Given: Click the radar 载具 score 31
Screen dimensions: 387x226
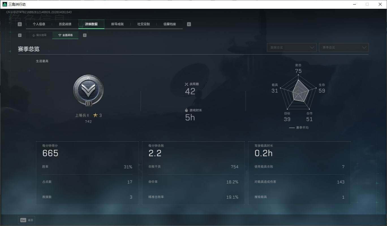Looking at the screenshot, I should [275, 91].
